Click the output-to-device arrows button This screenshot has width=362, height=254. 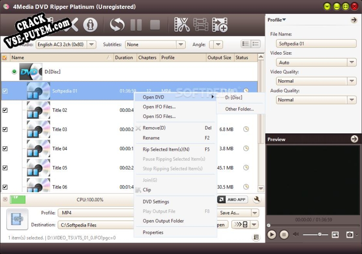tap(241, 224)
